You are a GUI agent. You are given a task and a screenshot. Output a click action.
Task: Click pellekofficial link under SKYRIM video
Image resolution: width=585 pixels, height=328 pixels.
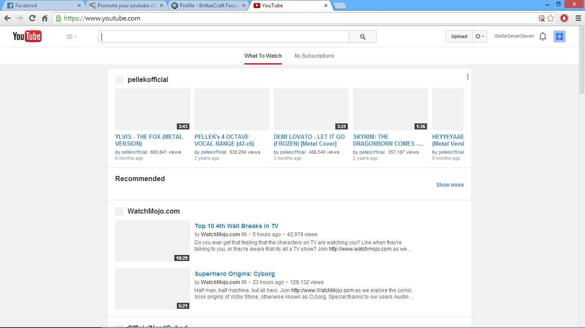pyautogui.click(x=372, y=152)
